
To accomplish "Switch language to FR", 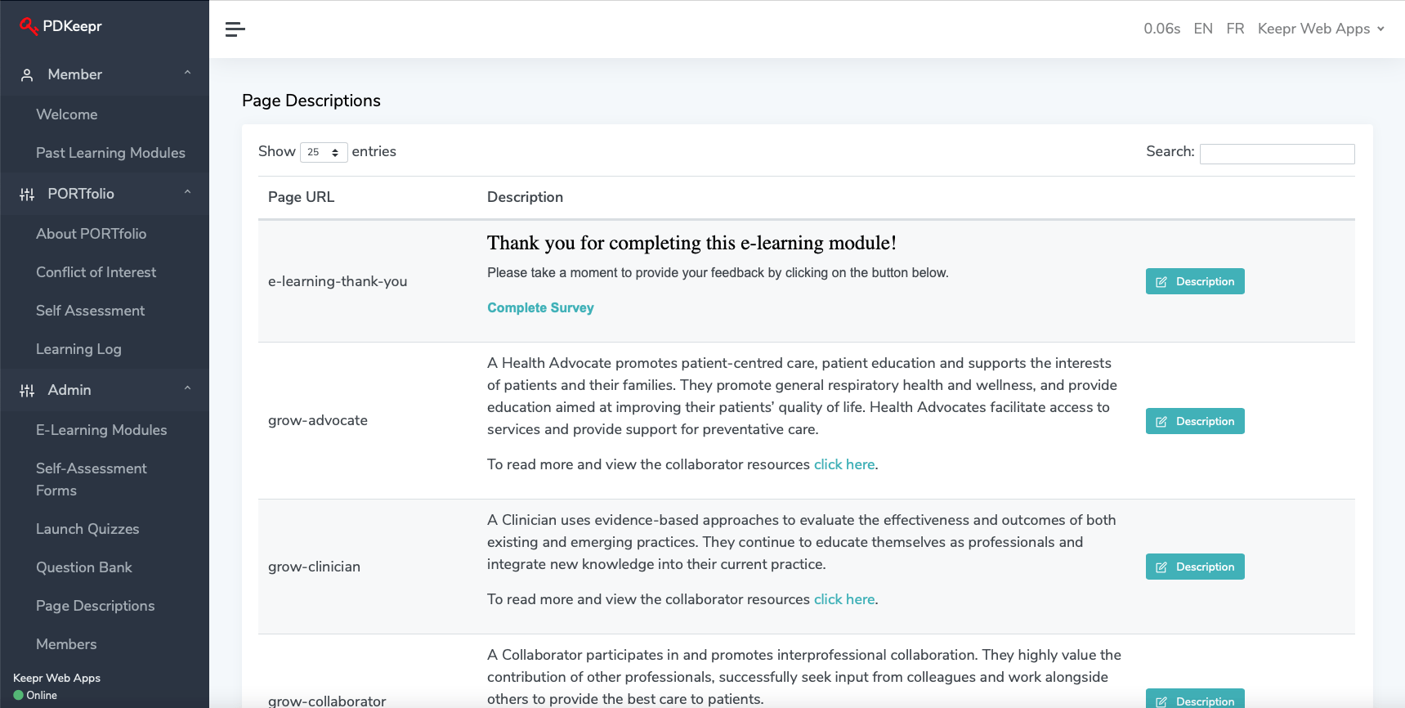I will tap(1235, 29).
